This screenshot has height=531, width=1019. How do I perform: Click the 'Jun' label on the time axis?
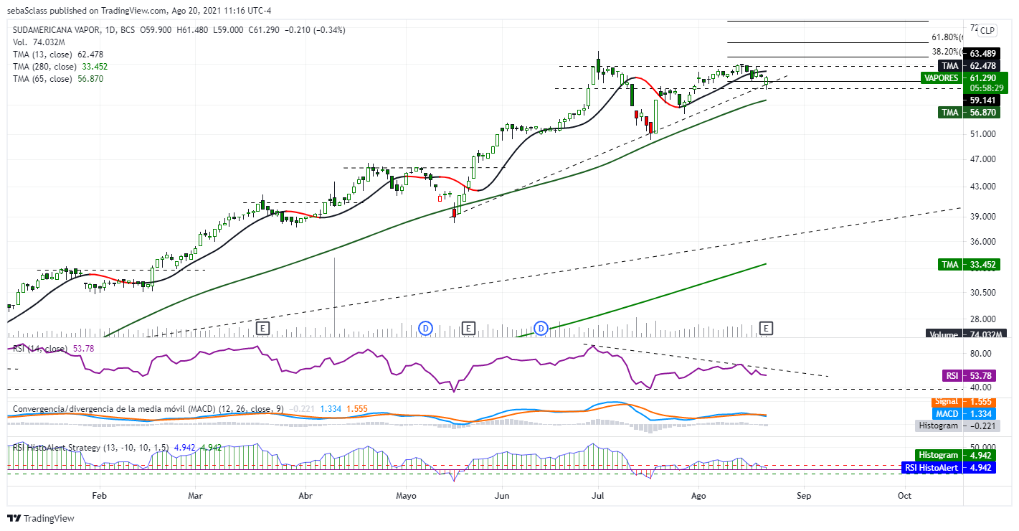coord(502,495)
